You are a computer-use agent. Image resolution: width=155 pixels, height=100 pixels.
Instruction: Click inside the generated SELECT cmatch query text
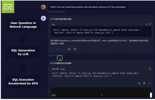pyautogui.click(x=97, y=31)
